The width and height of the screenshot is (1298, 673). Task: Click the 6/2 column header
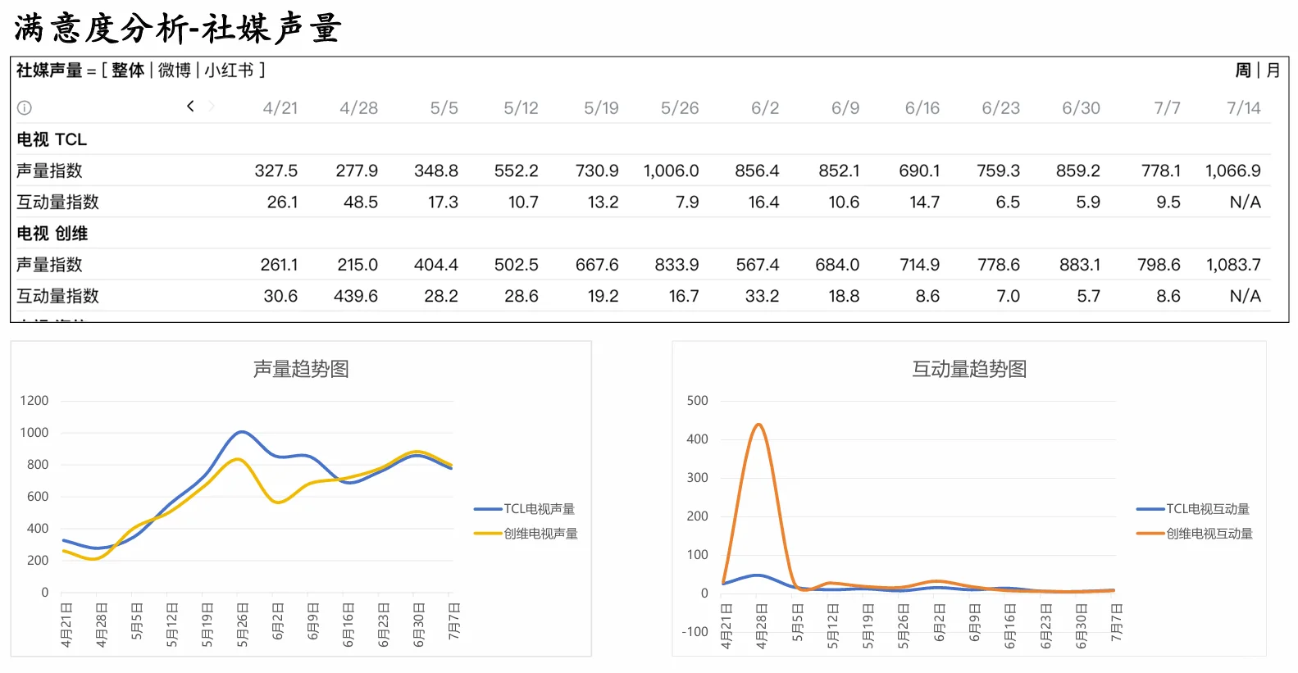point(765,108)
